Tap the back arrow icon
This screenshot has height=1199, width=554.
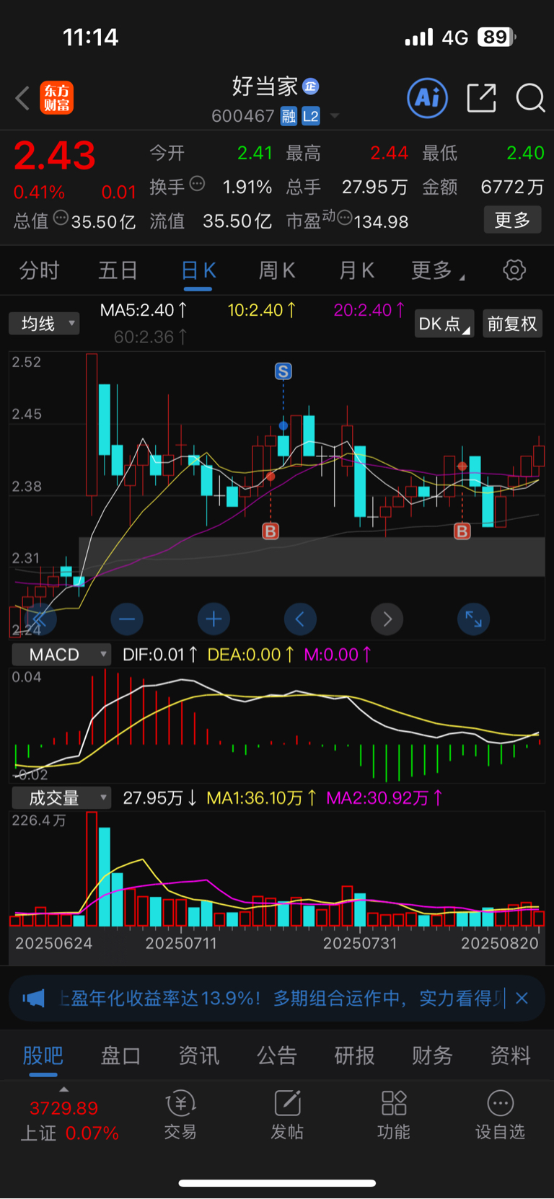click(x=22, y=98)
